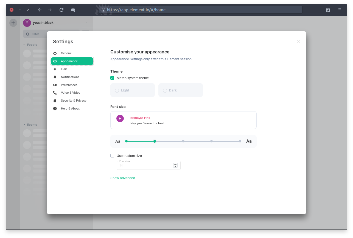Open the Preferences settings tab
The height and width of the screenshot is (238, 353).
72,85
